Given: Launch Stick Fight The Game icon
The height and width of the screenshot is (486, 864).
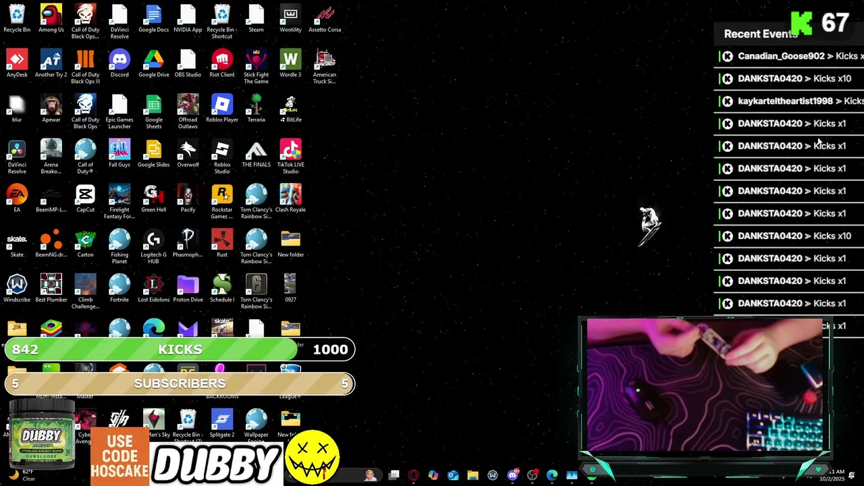Looking at the screenshot, I should click(256, 67).
